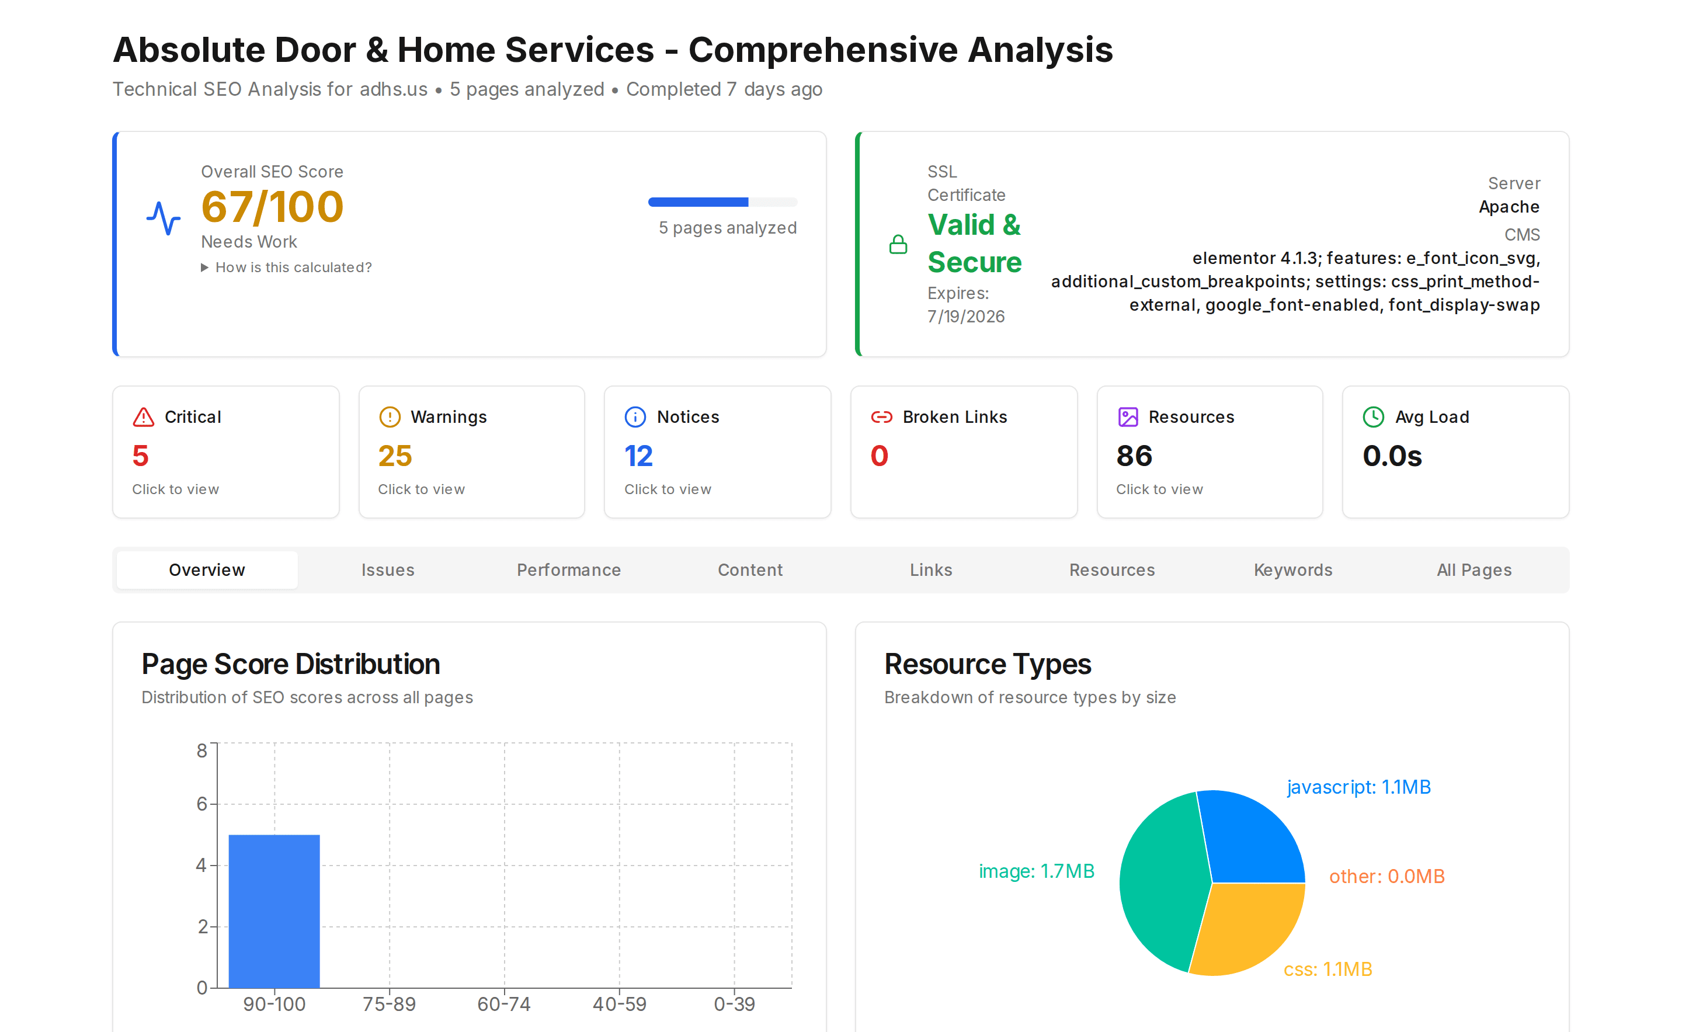Screen dimensions: 1682x1032
Task: Switch to the Issues tab
Action: click(x=388, y=570)
